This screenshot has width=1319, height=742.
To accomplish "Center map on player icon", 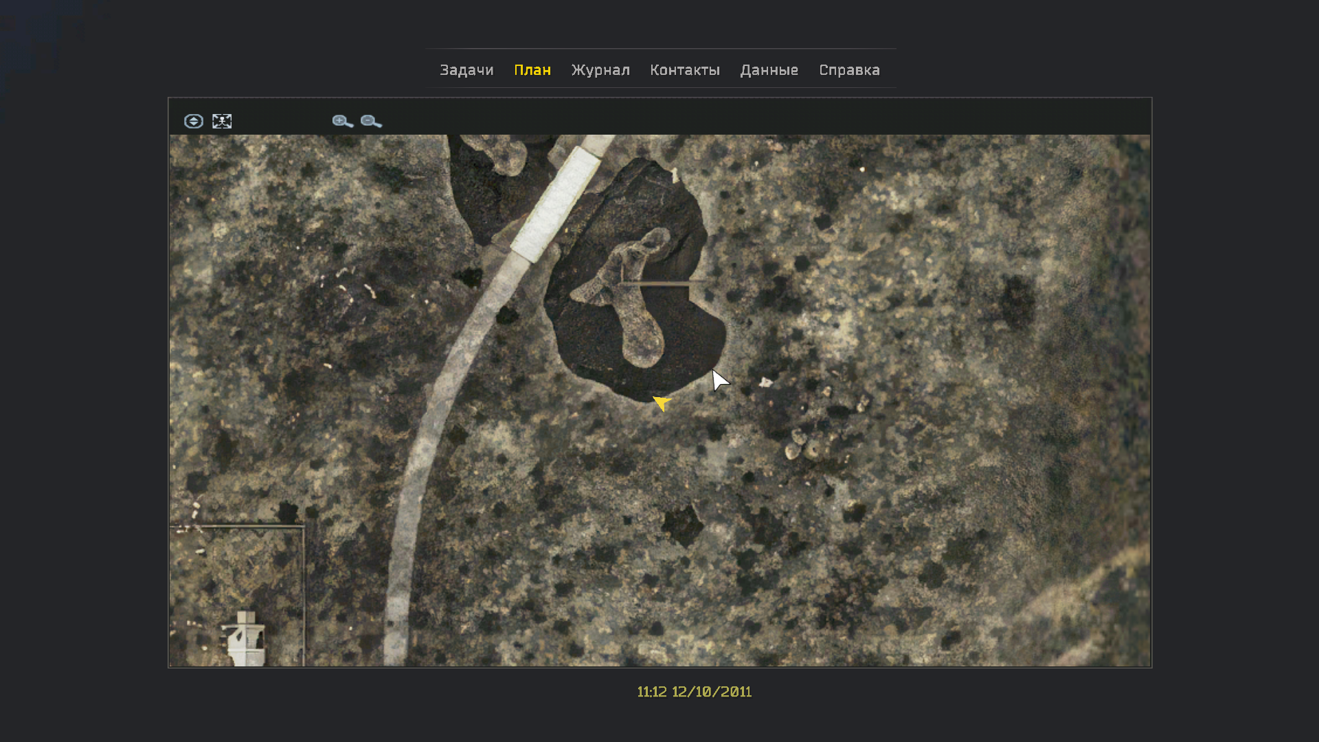I will (x=222, y=122).
